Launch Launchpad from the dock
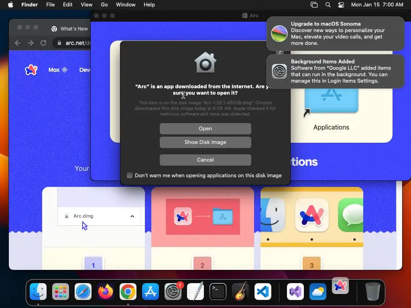 (61, 292)
